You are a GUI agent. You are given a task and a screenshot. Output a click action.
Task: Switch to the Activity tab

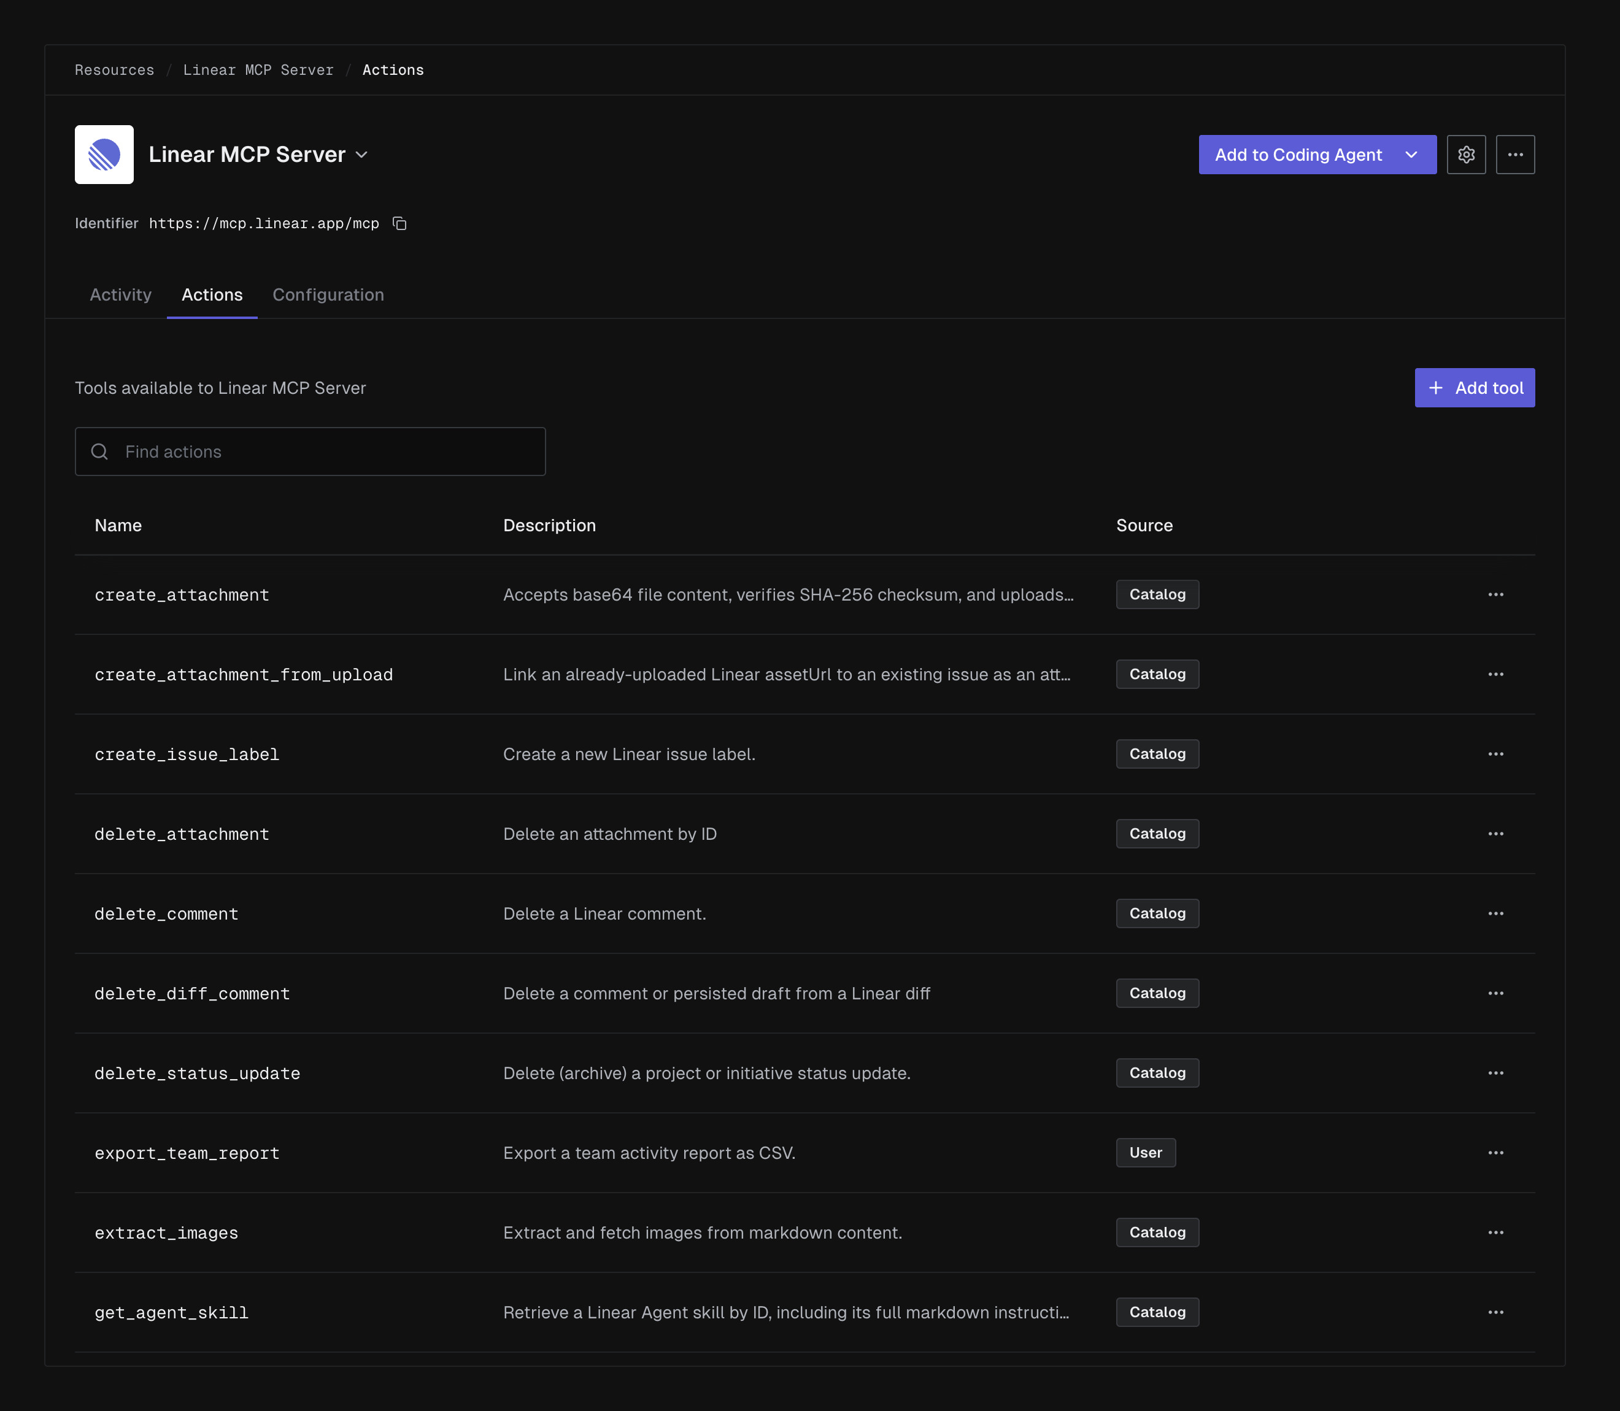point(120,294)
